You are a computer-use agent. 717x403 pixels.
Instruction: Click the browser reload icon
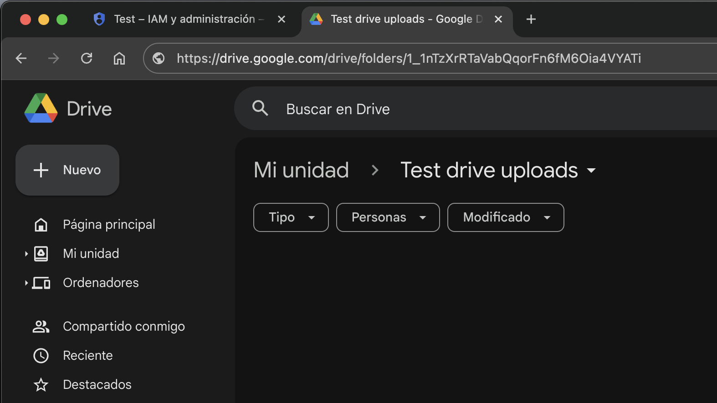(87, 58)
